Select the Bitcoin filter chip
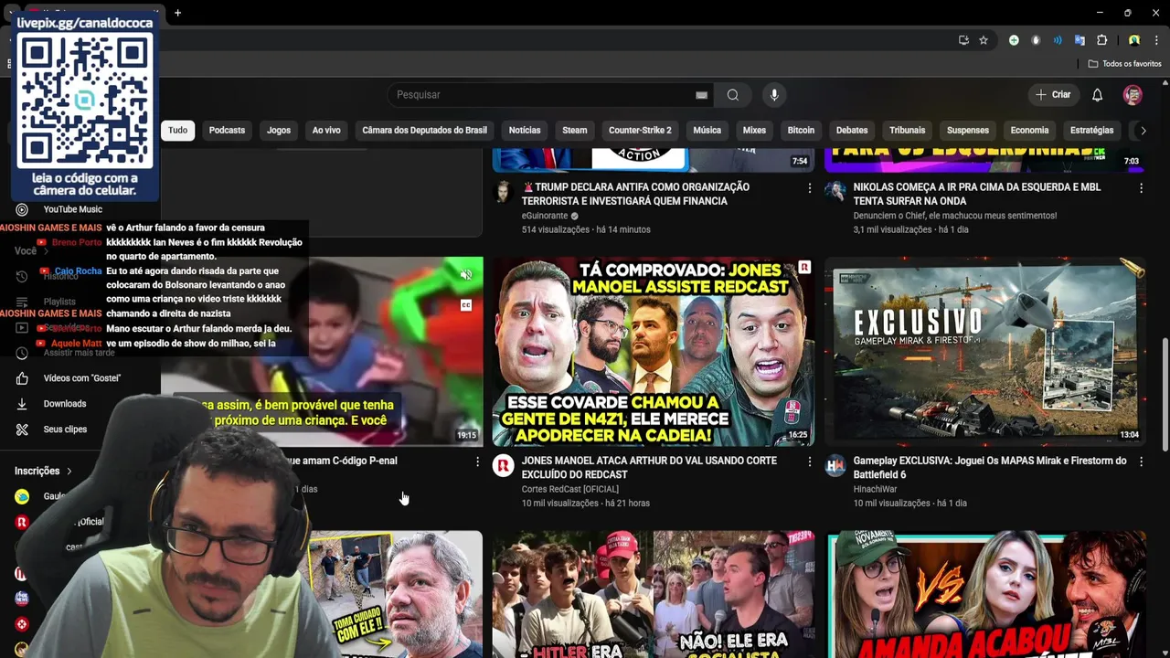Image resolution: width=1170 pixels, height=658 pixels. click(801, 131)
